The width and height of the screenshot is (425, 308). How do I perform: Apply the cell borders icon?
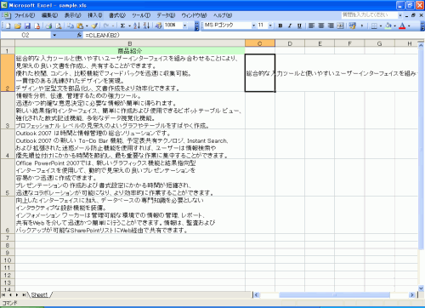[x=374, y=26]
